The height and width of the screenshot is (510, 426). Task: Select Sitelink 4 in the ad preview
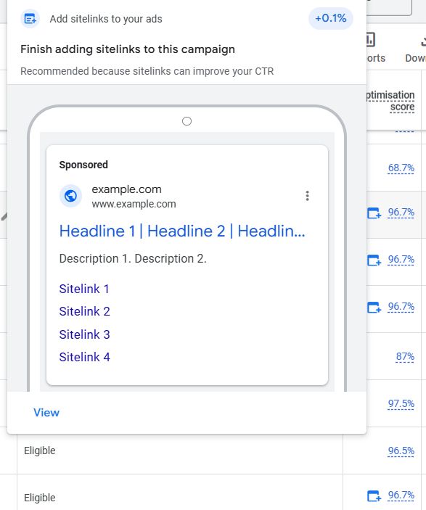point(85,357)
